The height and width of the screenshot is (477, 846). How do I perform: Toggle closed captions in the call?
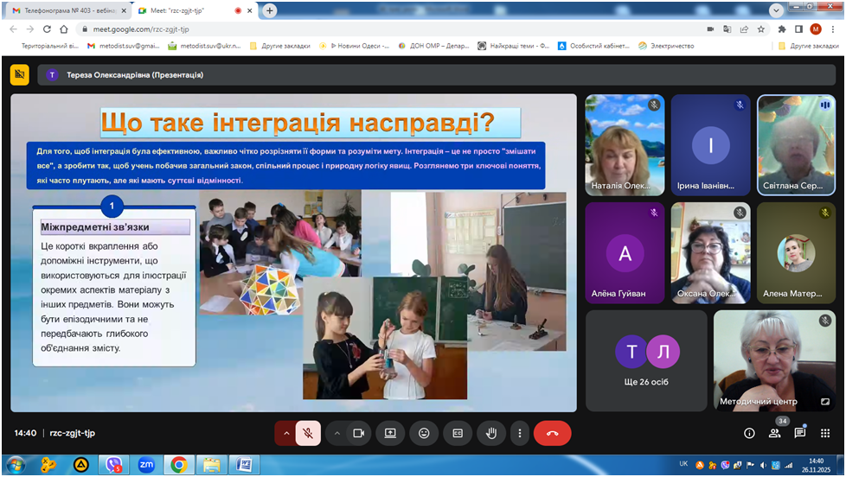coord(458,433)
